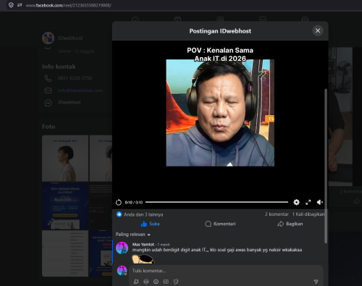Screen dimensions: 362x286
Task: Open Marketplace icon in top navigation
Action: point(263,19)
